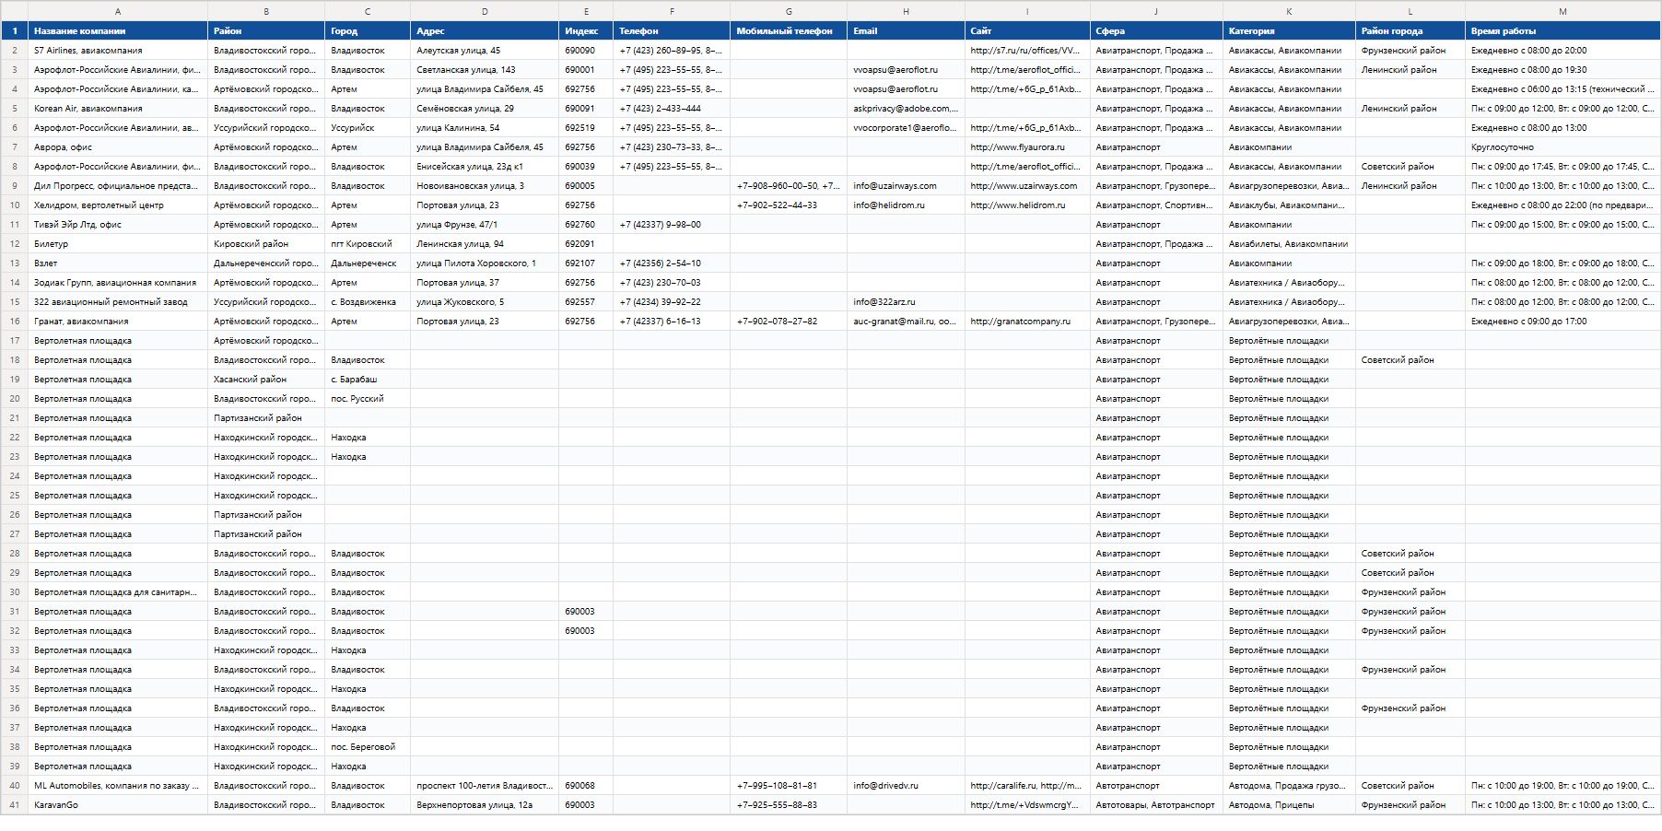Click the address 'Новоивановская улица, 3'
This screenshot has width=1662, height=831.
(485, 186)
